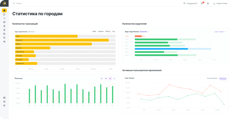Image resolution: width=233 pixels, height=119 pixels.
Task: Open help via question mark icon
Action: [208, 3]
